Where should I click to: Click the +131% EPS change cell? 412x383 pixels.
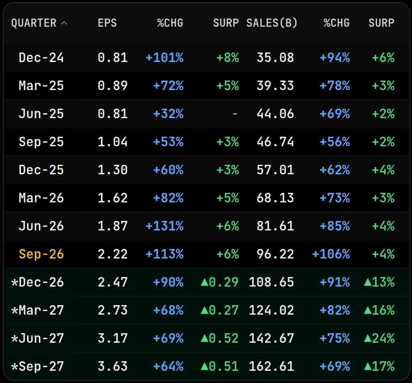[x=164, y=226]
